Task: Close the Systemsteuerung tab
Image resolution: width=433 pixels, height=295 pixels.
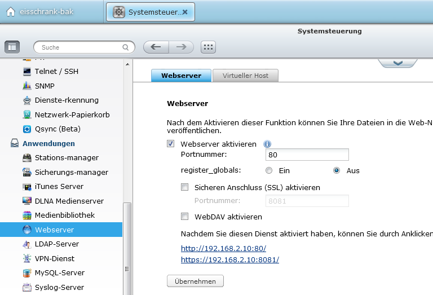Action: point(185,12)
